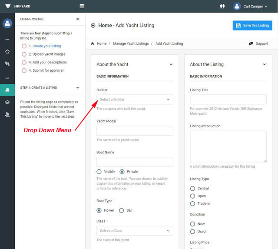278x249 pixels.
Task: Collapse the About the Listing section
Action: 264,64
